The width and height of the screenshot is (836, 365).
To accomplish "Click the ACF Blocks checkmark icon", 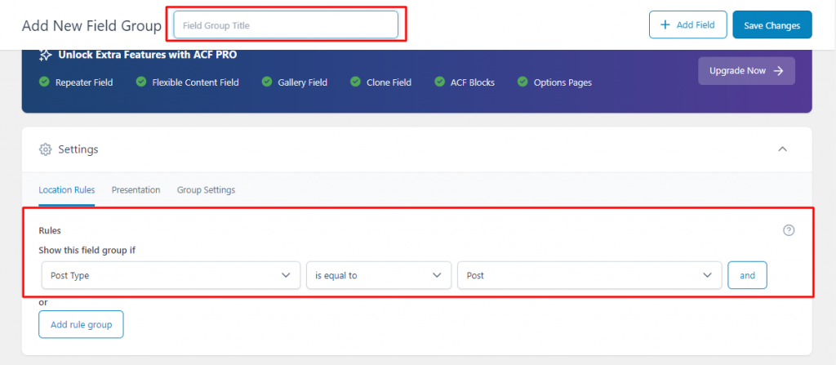I will point(440,82).
